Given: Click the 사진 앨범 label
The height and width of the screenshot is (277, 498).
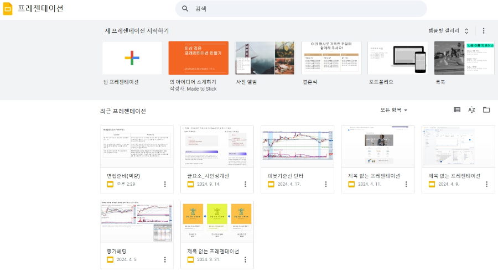Looking at the screenshot, I should tap(246, 82).
